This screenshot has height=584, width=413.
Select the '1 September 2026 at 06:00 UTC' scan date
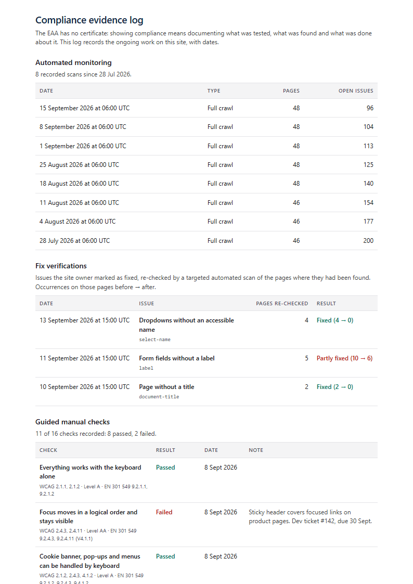(83, 146)
